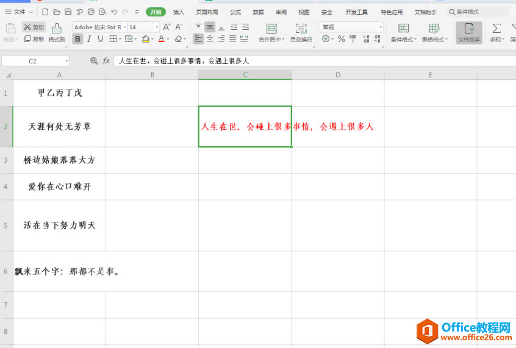The height and width of the screenshot is (348, 516).
Task: Apply percent style
Action: click(x=342, y=39)
